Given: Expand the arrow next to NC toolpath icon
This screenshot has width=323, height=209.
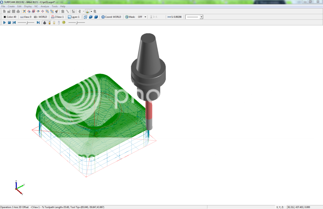Looking at the screenshot, I should coord(91,11).
